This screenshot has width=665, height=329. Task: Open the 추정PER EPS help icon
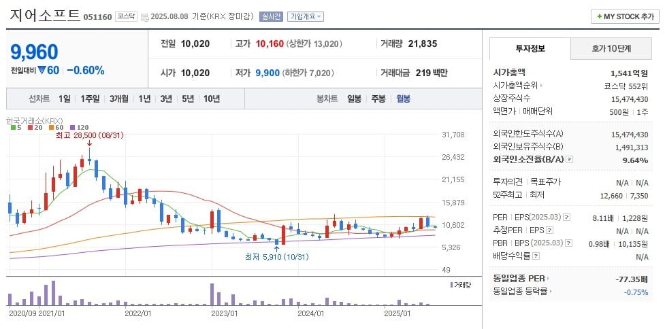click(x=550, y=230)
